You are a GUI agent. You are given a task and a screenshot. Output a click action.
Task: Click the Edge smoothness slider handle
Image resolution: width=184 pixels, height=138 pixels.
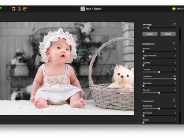pyautogui.click(x=143, y=58)
